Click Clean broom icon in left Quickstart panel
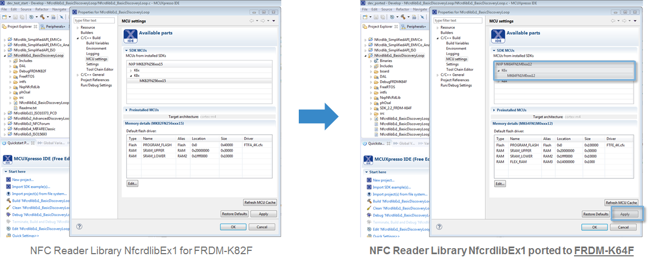This screenshot has width=649, height=264. pyautogui.click(x=9, y=207)
